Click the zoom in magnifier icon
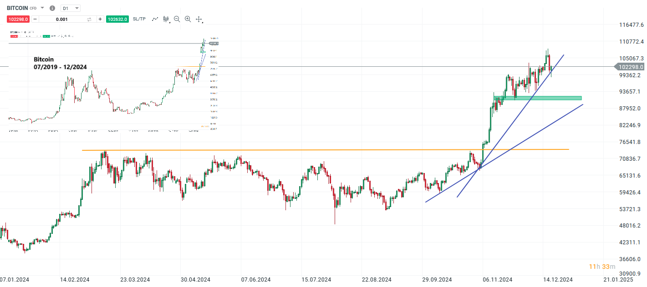The height and width of the screenshot is (287, 647). tap(188, 19)
